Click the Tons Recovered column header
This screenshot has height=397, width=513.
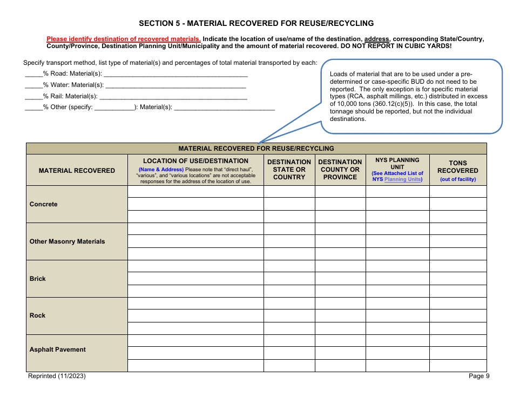click(x=457, y=167)
